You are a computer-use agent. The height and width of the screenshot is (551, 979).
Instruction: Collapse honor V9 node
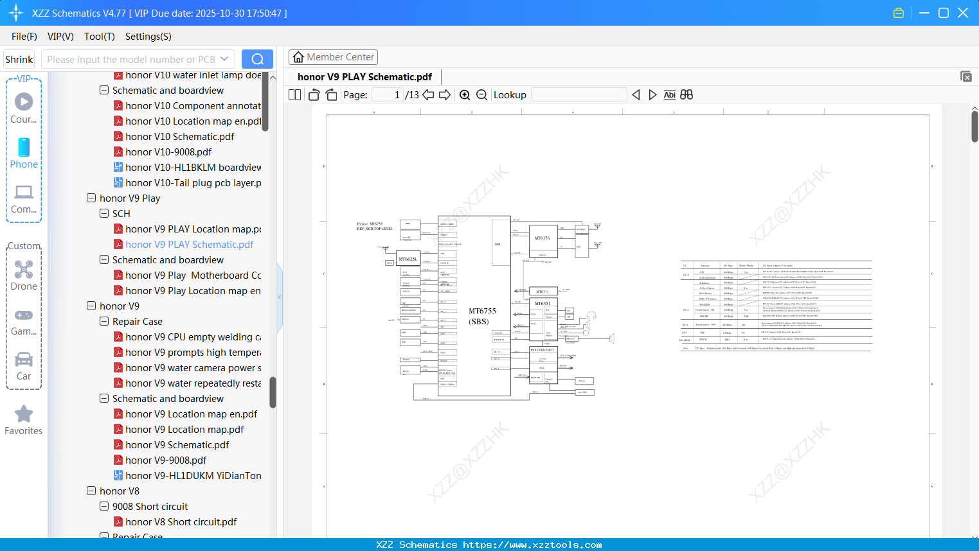coord(91,306)
